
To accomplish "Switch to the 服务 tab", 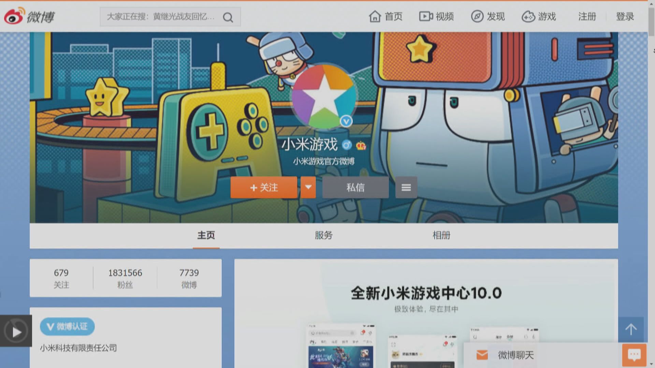I will click(x=323, y=235).
